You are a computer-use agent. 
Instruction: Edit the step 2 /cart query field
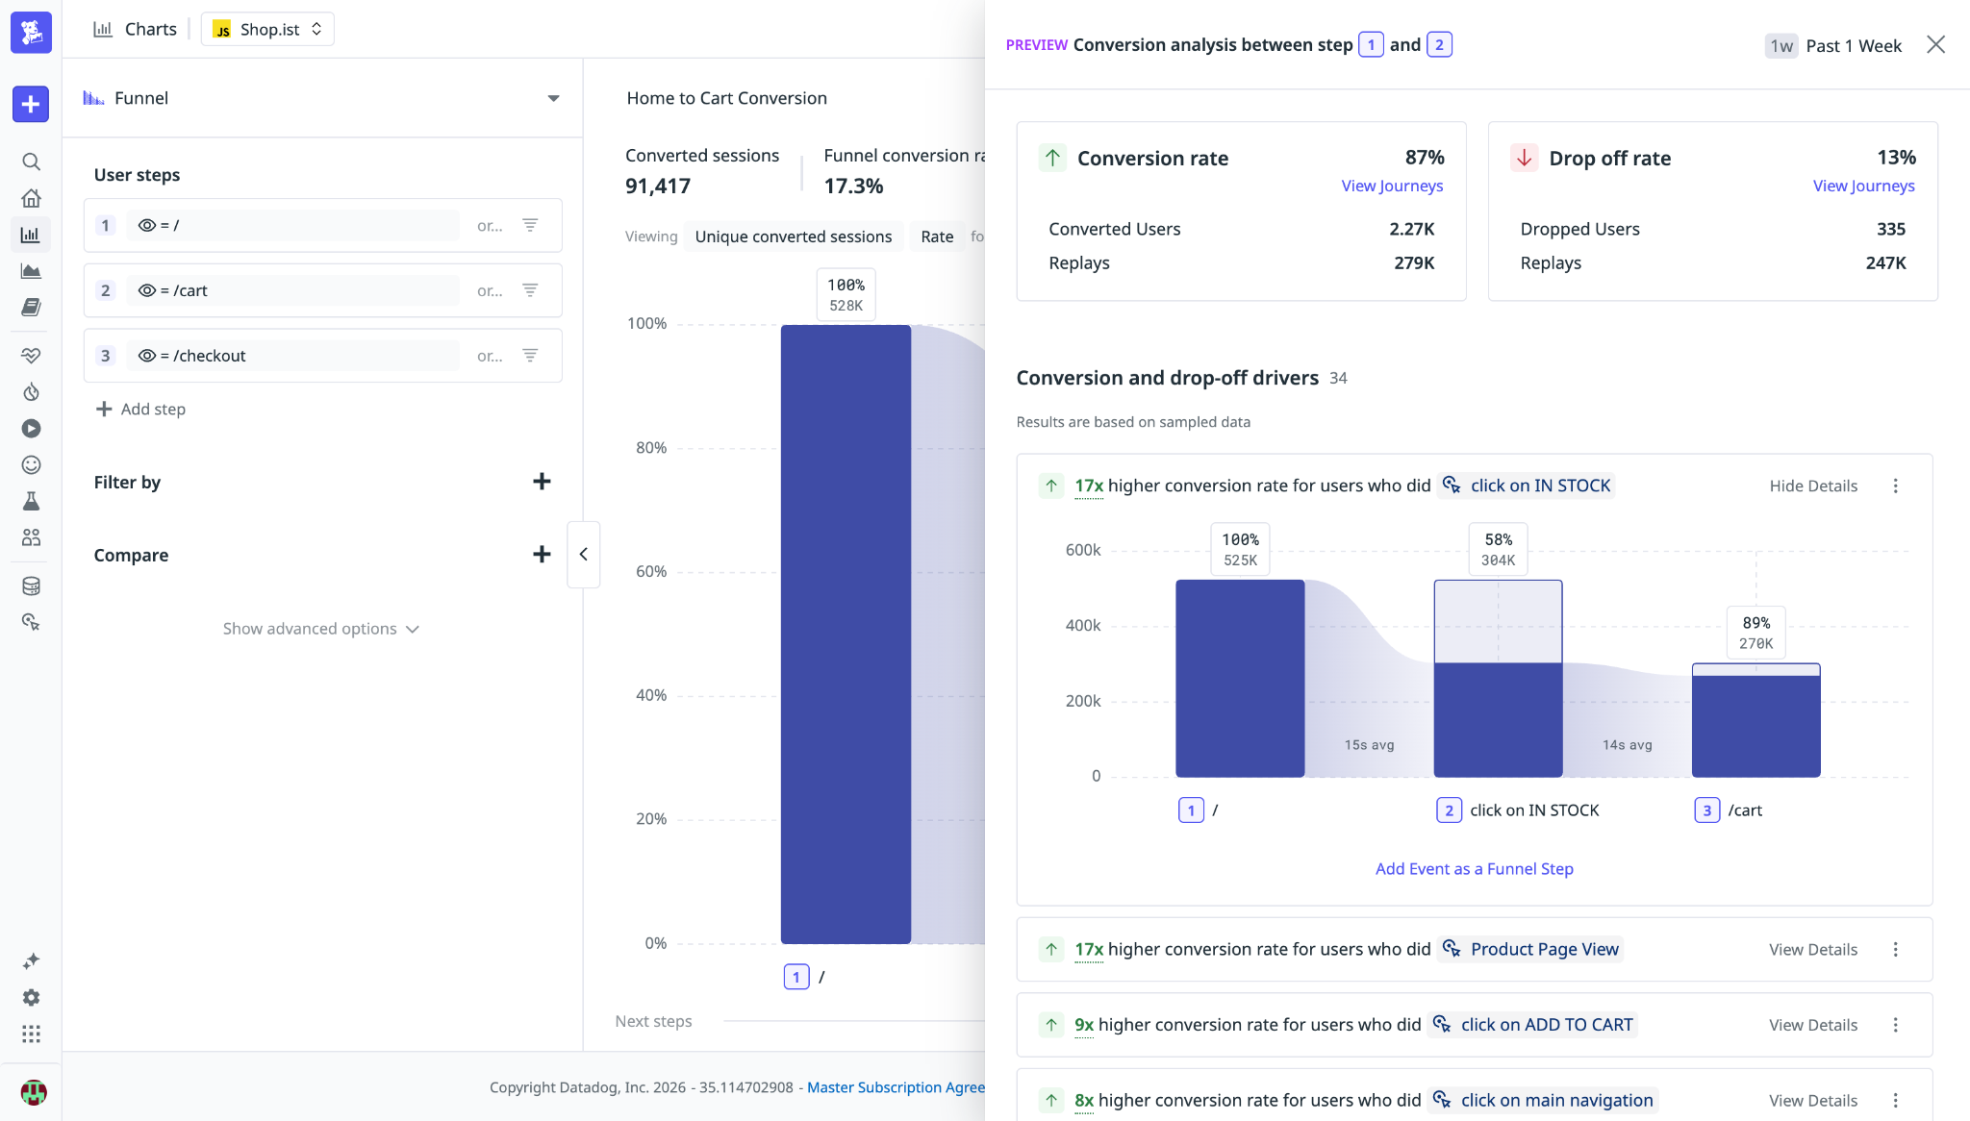293,290
